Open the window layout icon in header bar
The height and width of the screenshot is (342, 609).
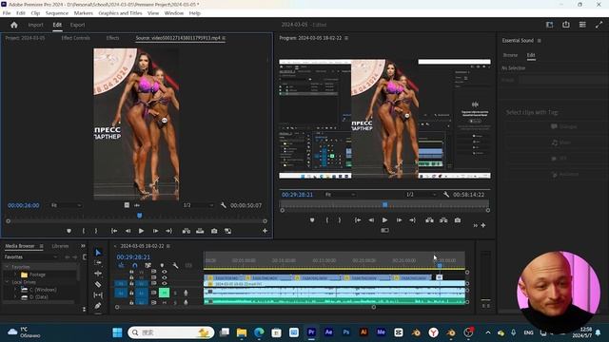549,25
